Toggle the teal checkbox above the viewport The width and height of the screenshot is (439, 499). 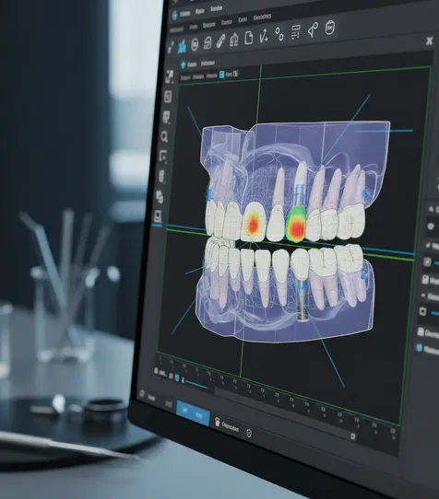[222, 75]
